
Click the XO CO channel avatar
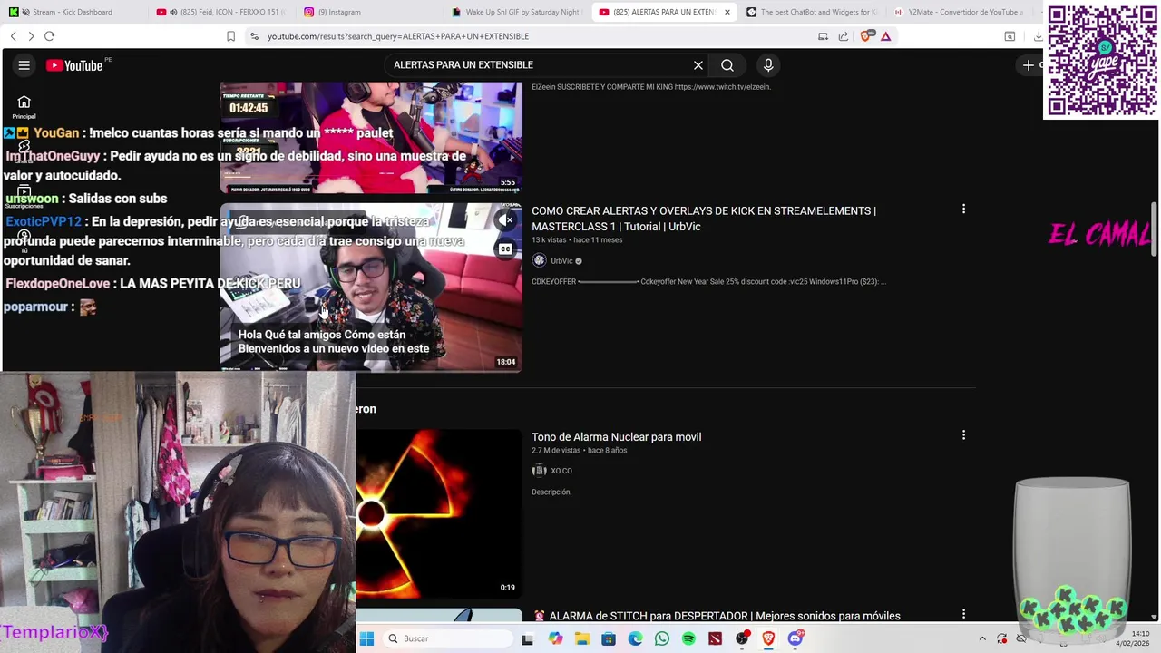540,471
